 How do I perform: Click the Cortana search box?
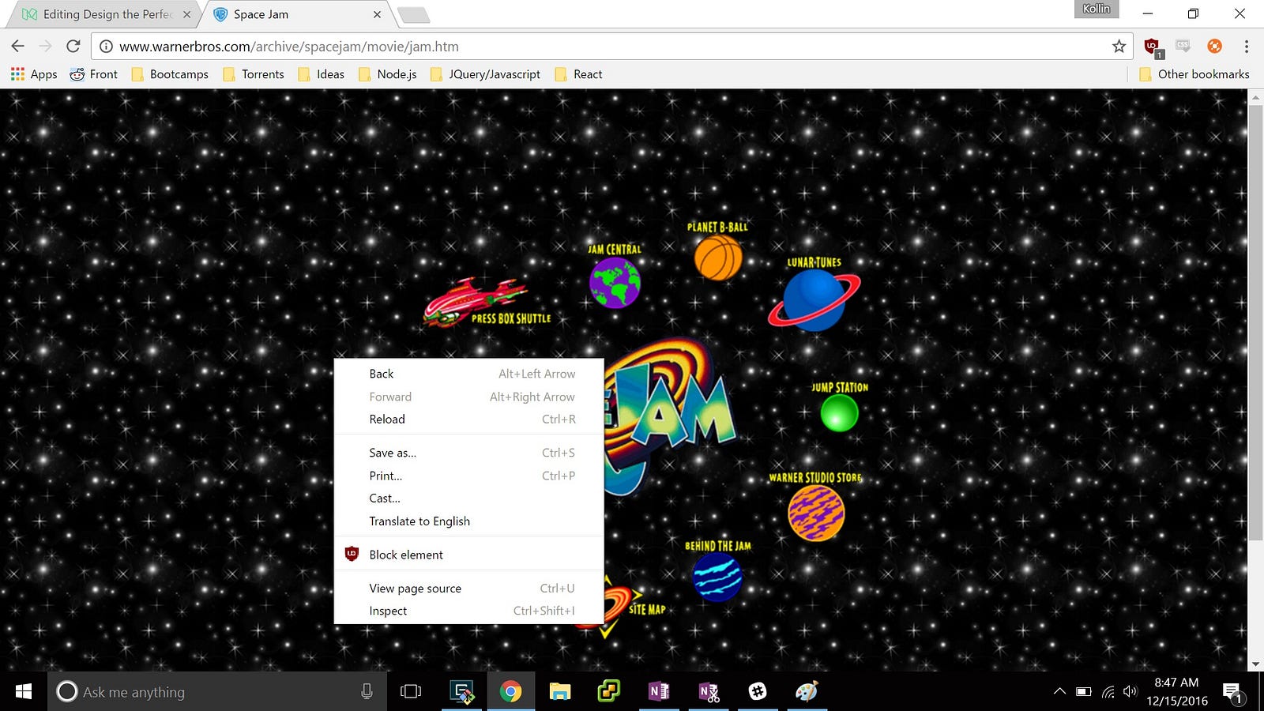(x=217, y=692)
